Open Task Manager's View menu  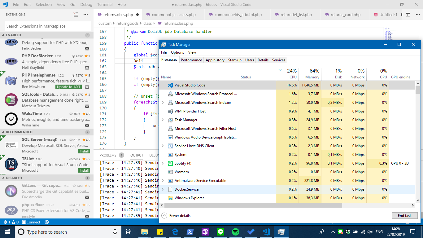(x=192, y=52)
